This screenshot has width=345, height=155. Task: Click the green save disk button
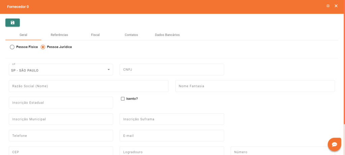click(12, 23)
